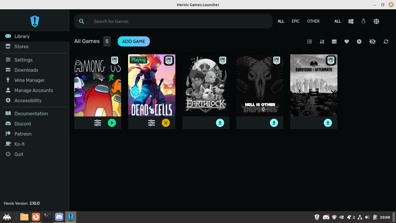Open Accessibility options
Viewport: 396px width, 223px height.
click(x=35, y=100)
